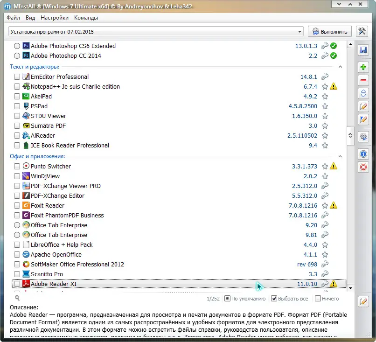The height and width of the screenshot is (342, 376).
Task: Select Office Tab Enterprise 9.20 radio button
Action: 17,225
